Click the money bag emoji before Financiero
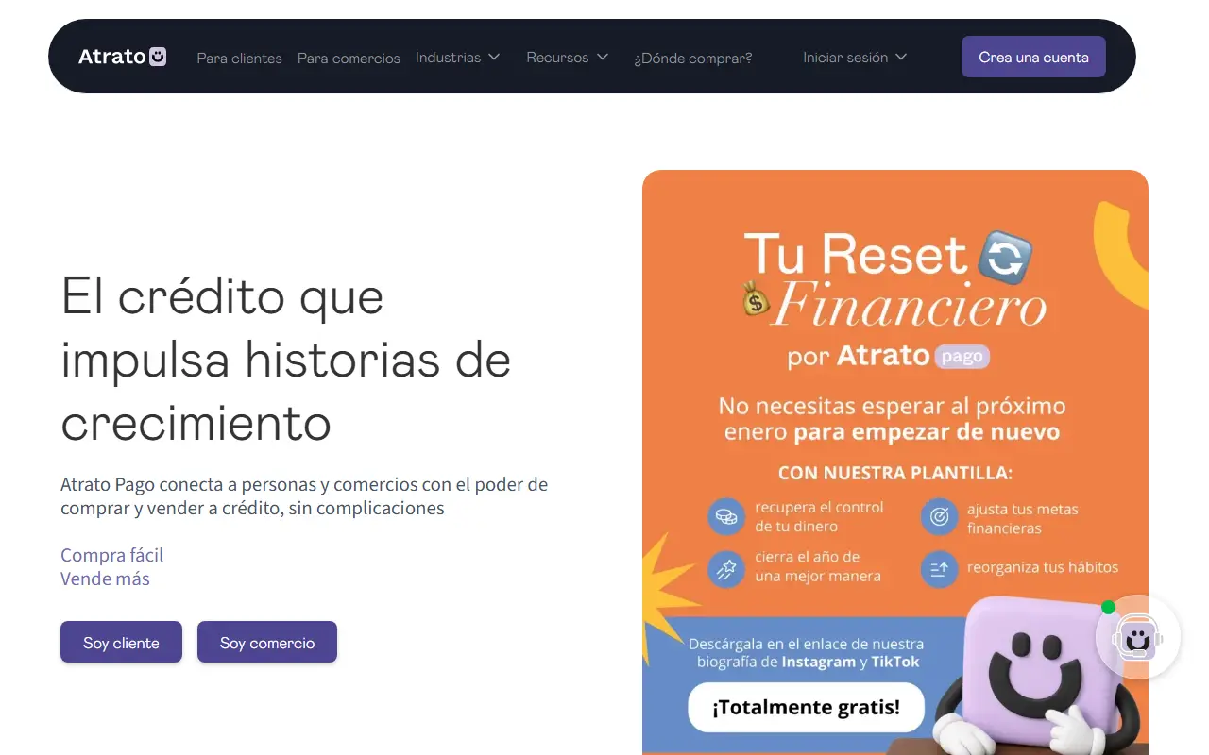Viewport: 1209px width, 755px height. [x=756, y=298]
